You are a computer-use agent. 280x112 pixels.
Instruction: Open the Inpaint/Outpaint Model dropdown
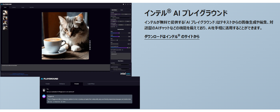(120, 69)
